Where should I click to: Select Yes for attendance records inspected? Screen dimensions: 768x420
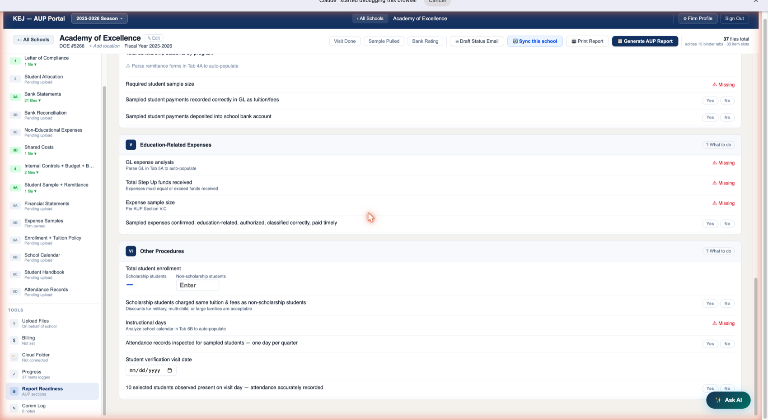click(710, 344)
